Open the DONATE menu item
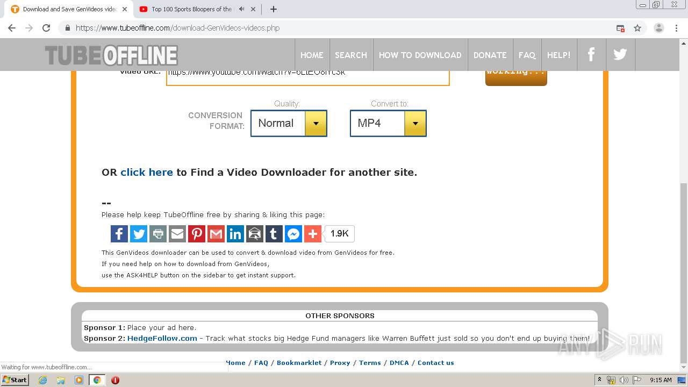This screenshot has height=387, width=688. coord(490,55)
